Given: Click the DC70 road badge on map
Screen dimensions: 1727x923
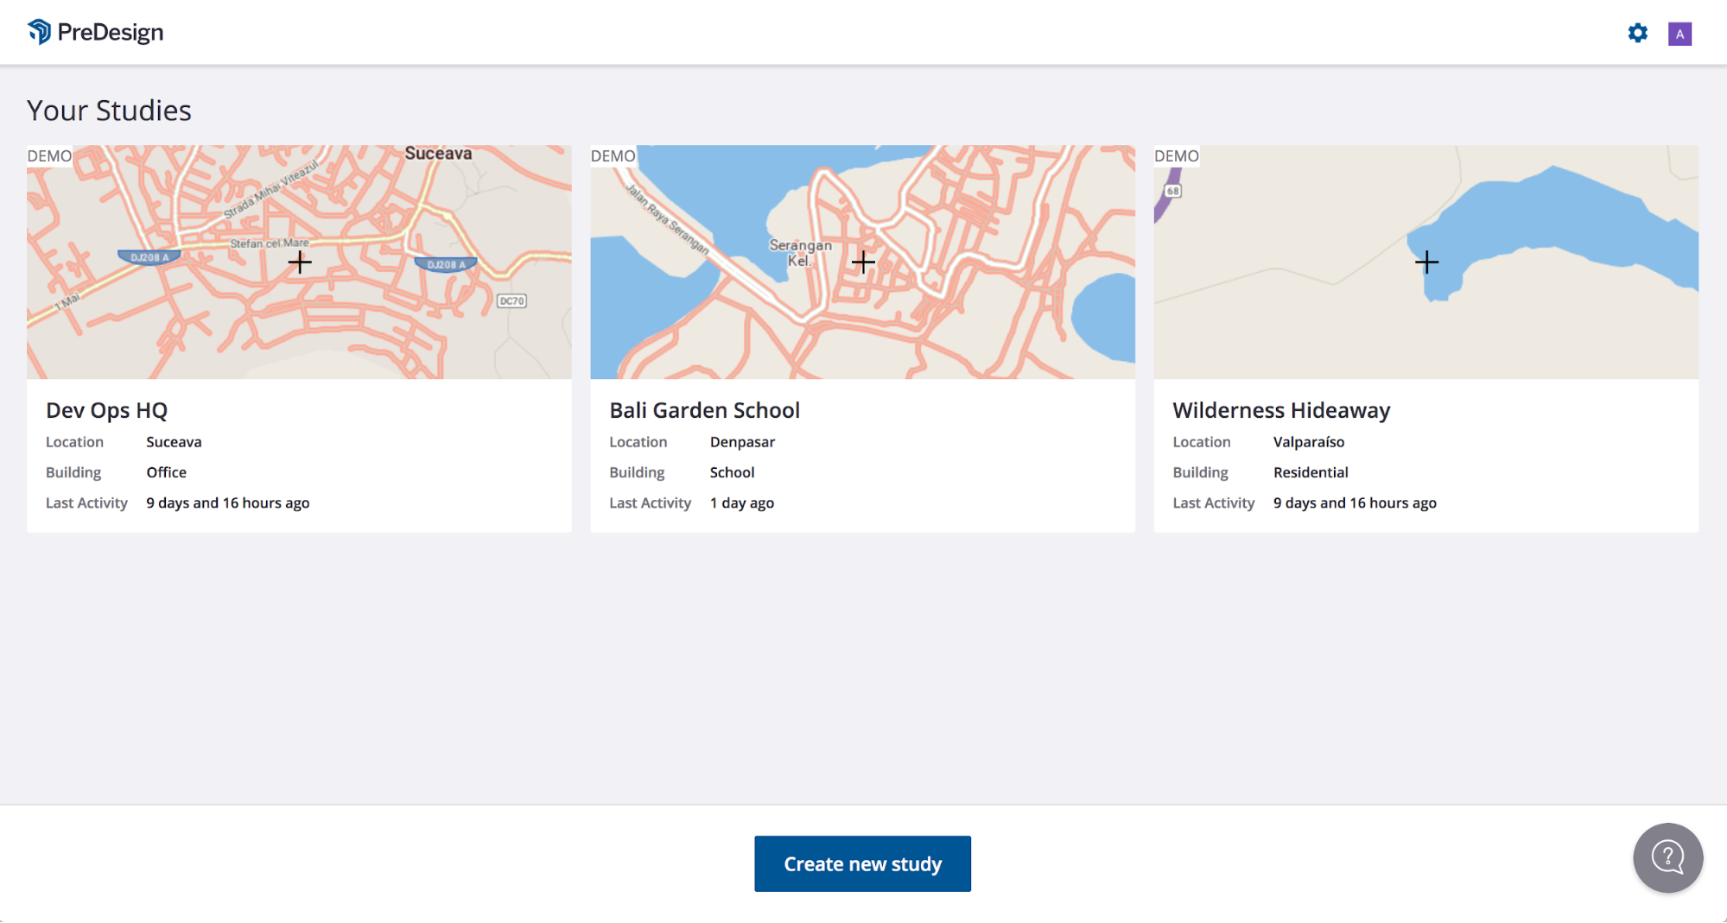Looking at the screenshot, I should [511, 300].
